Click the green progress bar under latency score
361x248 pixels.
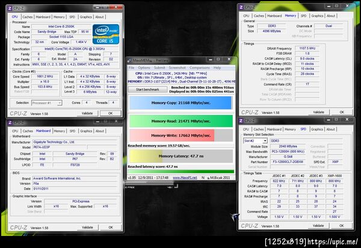[x=180, y=172]
